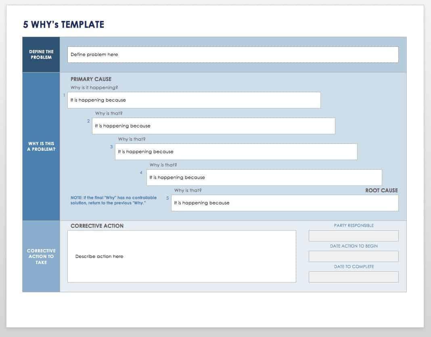Click the Date Action to Begin field
The height and width of the screenshot is (337, 431).
click(353, 256)
